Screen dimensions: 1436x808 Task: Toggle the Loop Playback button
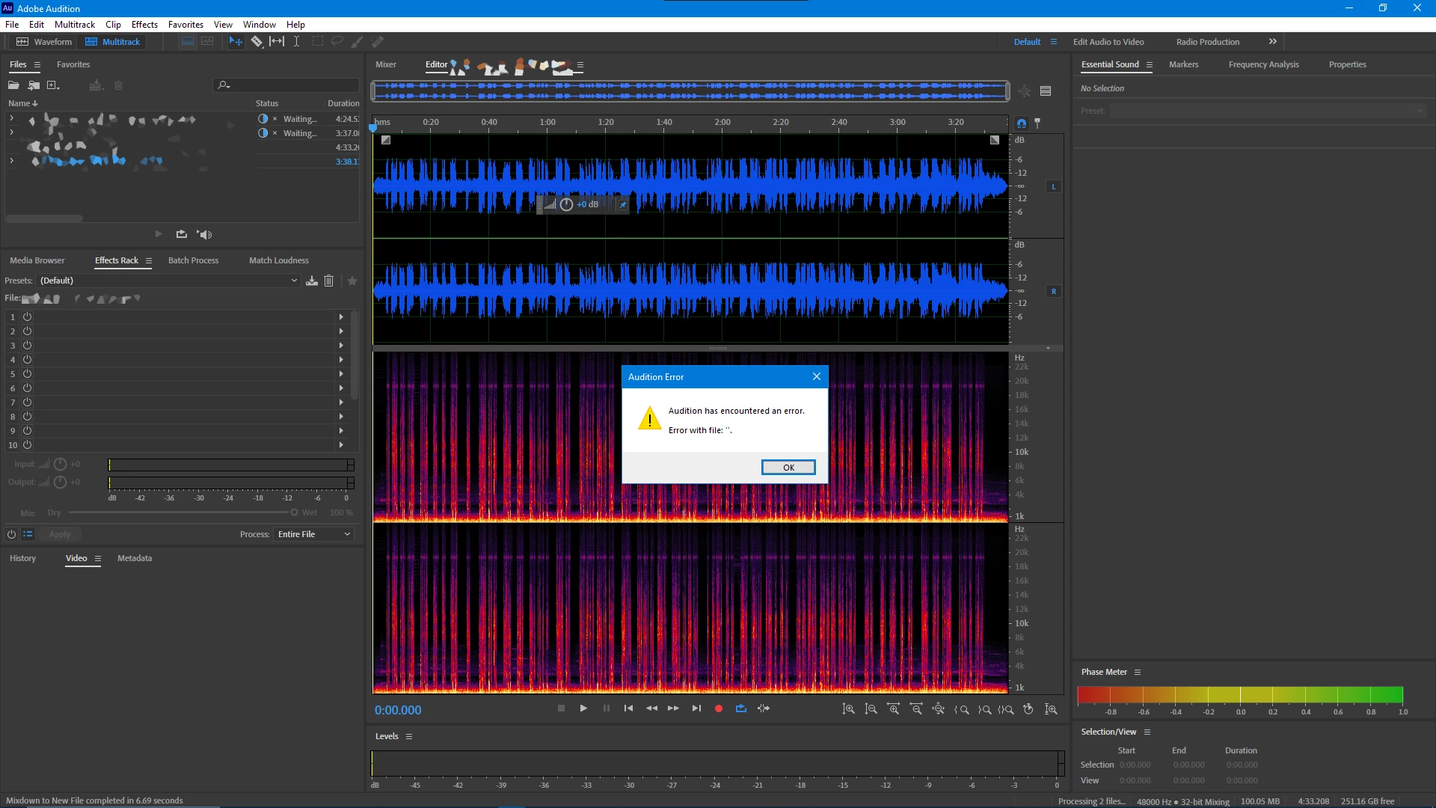[740, 708]
